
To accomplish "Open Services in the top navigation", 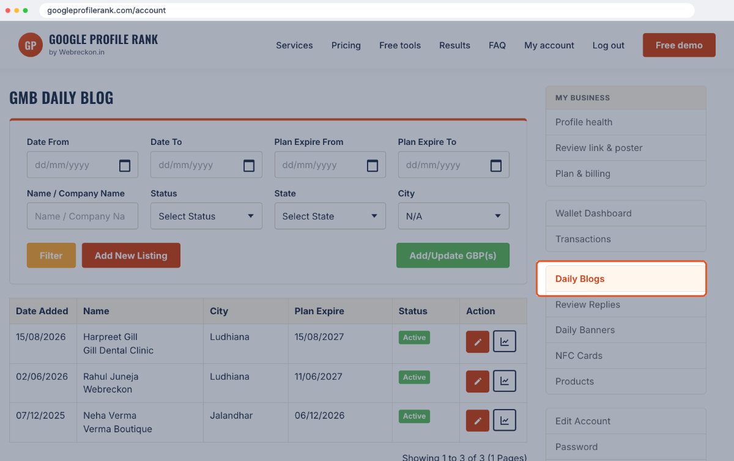I will pos(294,45).
